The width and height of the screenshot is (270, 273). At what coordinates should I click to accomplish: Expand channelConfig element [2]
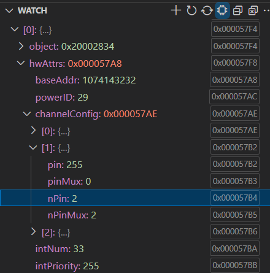[x=33, y=232]
